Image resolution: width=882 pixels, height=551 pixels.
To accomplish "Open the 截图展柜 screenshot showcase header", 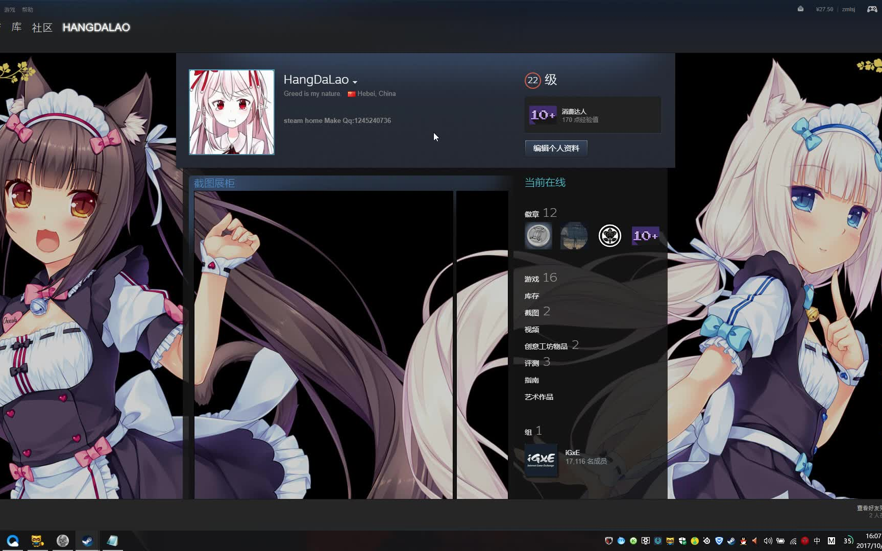I will click(x=214, y=183).
